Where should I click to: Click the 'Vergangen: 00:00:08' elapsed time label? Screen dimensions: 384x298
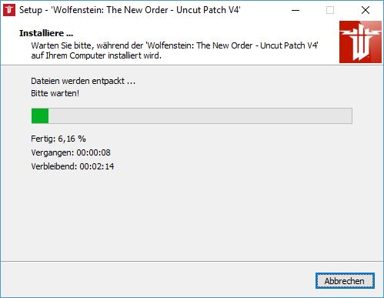71,152
